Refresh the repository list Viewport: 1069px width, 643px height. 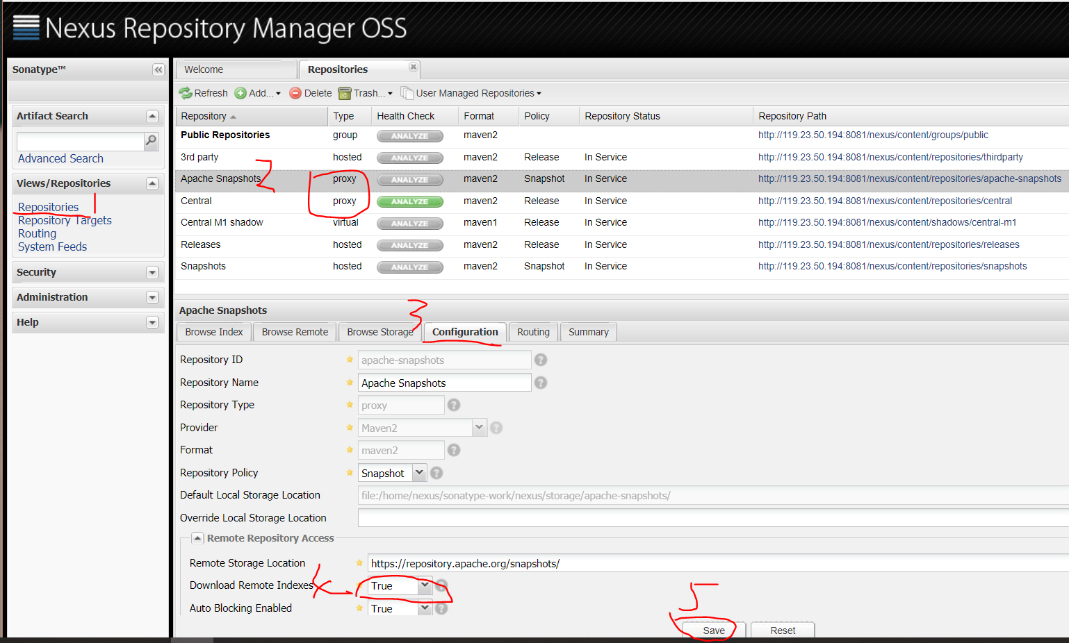point(203,93)
